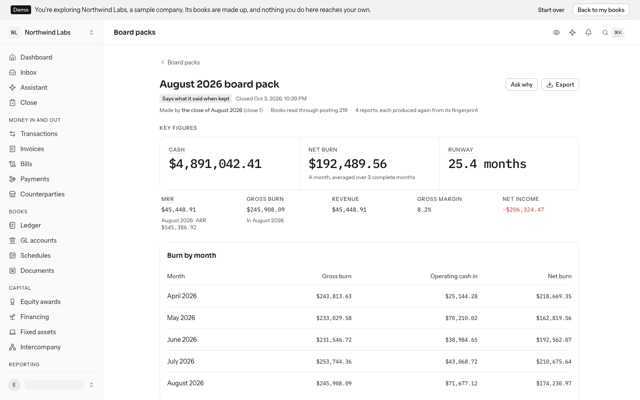This screenshot has height=400, width=640.
Task: Open search with the magnifier icon
Action: click(605, 32)
